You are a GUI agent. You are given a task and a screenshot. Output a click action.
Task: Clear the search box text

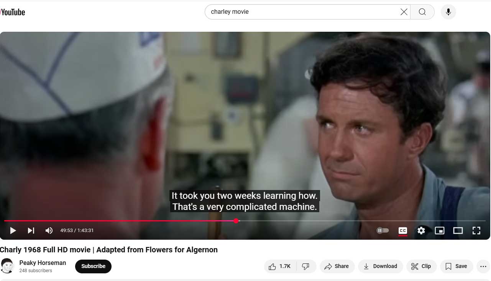click(x=404, y=12)
